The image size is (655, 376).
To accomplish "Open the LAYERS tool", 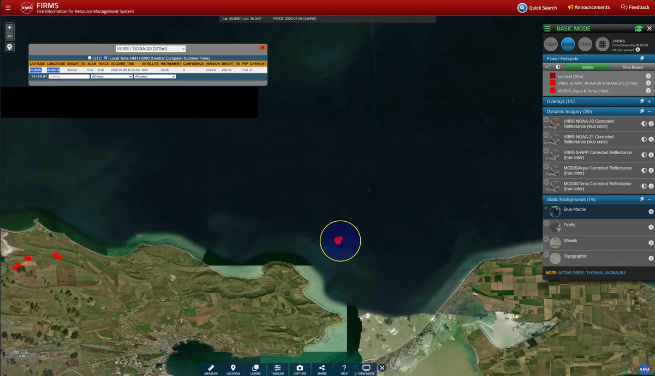I will 255,369.
